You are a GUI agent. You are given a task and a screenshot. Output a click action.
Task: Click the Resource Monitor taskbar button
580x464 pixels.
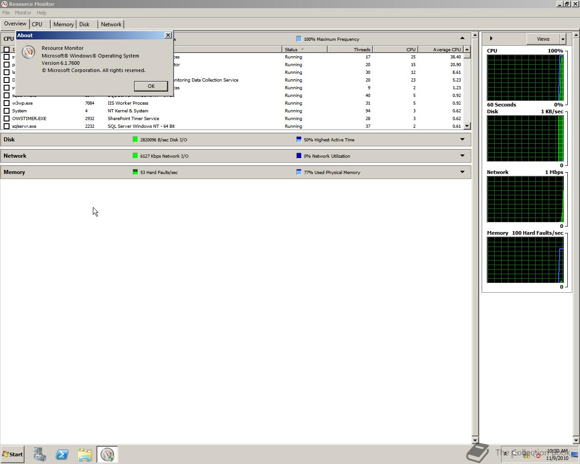tap(107, 454)
